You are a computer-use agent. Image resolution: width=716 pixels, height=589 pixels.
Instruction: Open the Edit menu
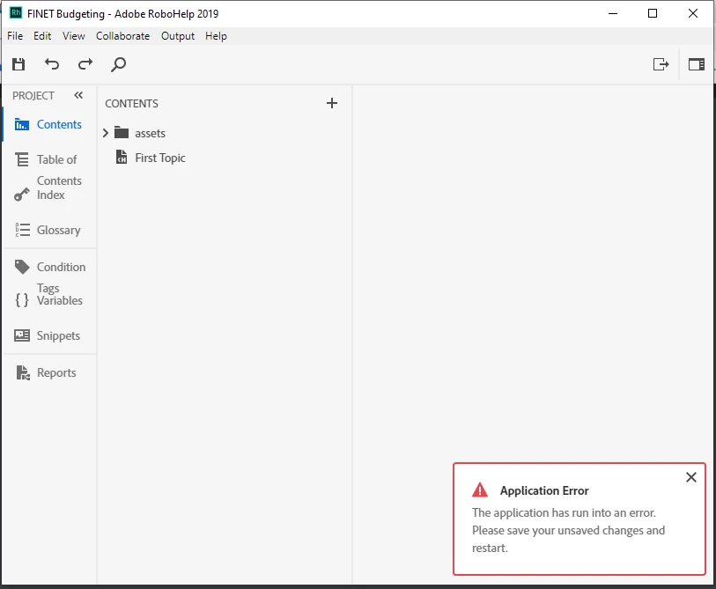tap(42, 36)
